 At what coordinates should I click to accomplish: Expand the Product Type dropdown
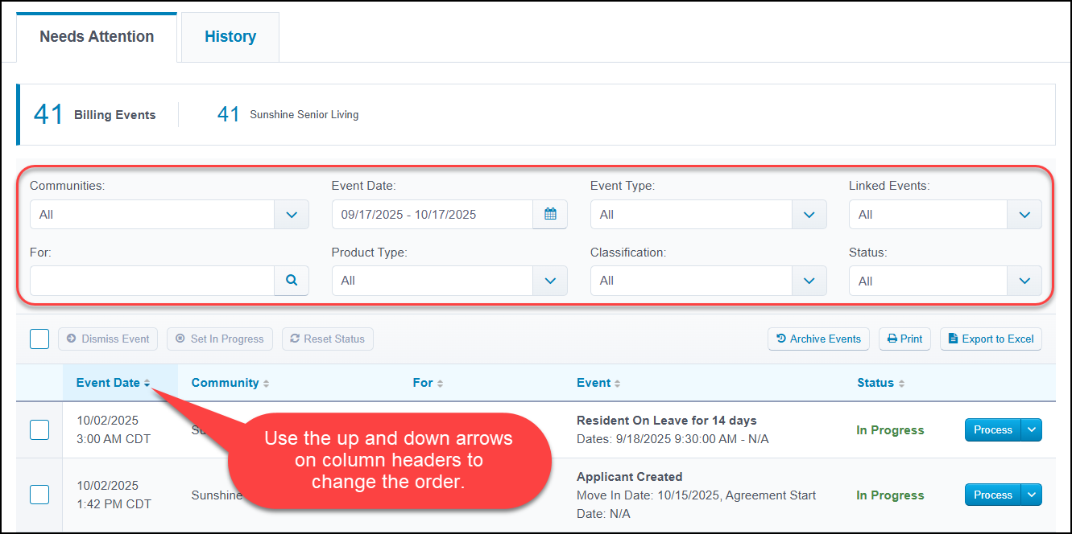pos(550,281)
